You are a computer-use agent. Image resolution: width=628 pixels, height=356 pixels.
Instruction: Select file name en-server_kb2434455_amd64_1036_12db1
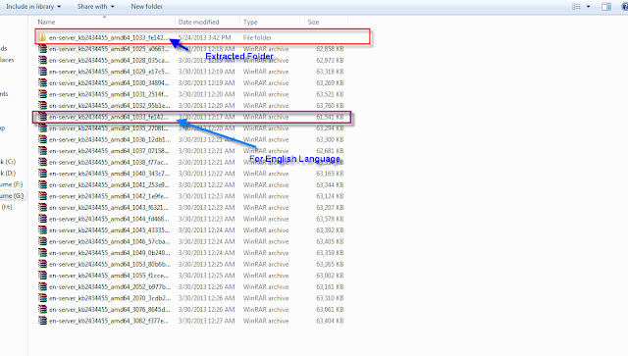click(x=109, y=139)
